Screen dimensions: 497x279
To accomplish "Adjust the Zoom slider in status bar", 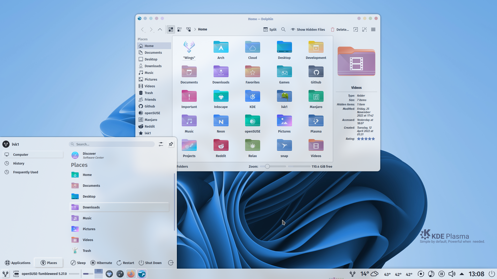I will tap(273, 166).
